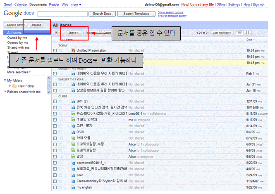Open the Create new dropdown
275x194 pixels.
click(16, 25)
